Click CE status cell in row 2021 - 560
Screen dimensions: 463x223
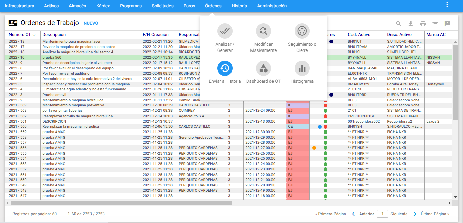click(298, 127)
